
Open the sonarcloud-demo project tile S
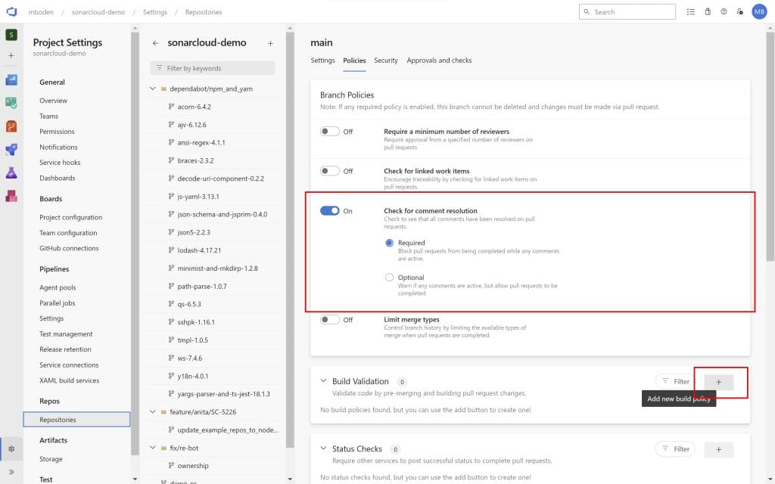[11, 35]
